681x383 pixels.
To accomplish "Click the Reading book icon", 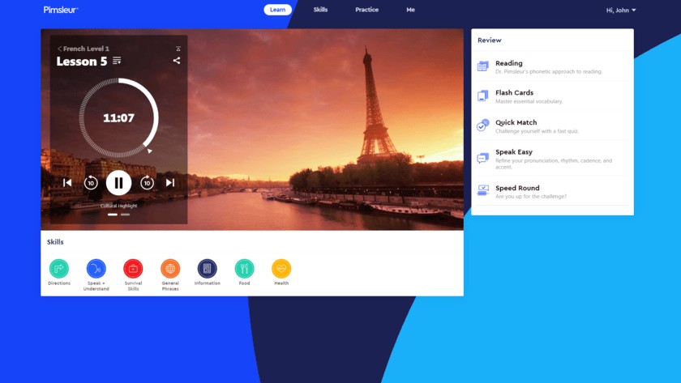I will pos(483,66).
